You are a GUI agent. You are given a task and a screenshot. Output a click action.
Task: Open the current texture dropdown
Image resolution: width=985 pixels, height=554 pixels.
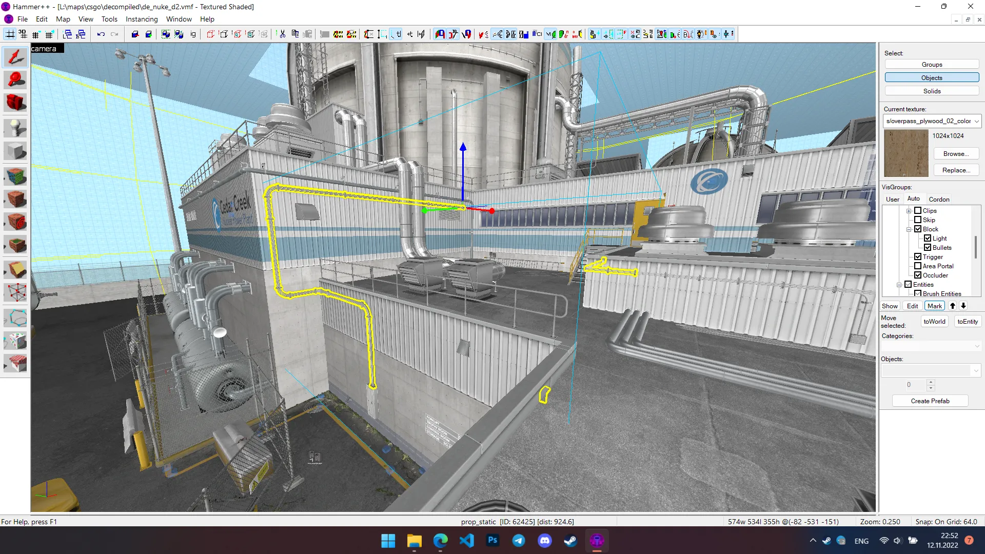pos(976,121)
